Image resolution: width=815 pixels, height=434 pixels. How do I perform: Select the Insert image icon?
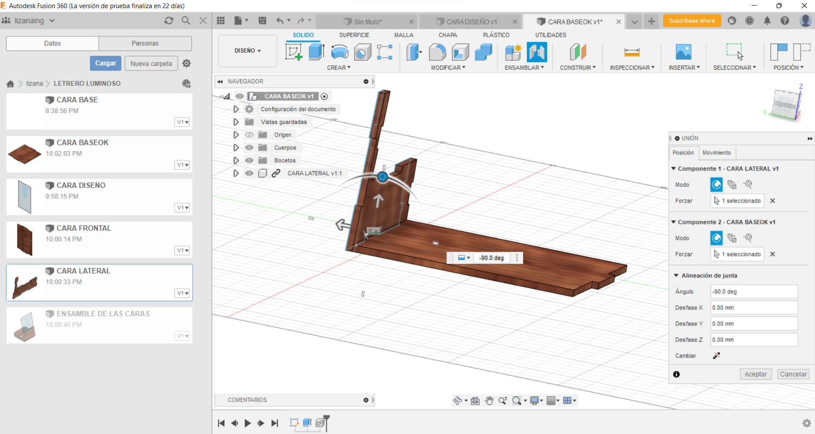(x=684, y=52)
